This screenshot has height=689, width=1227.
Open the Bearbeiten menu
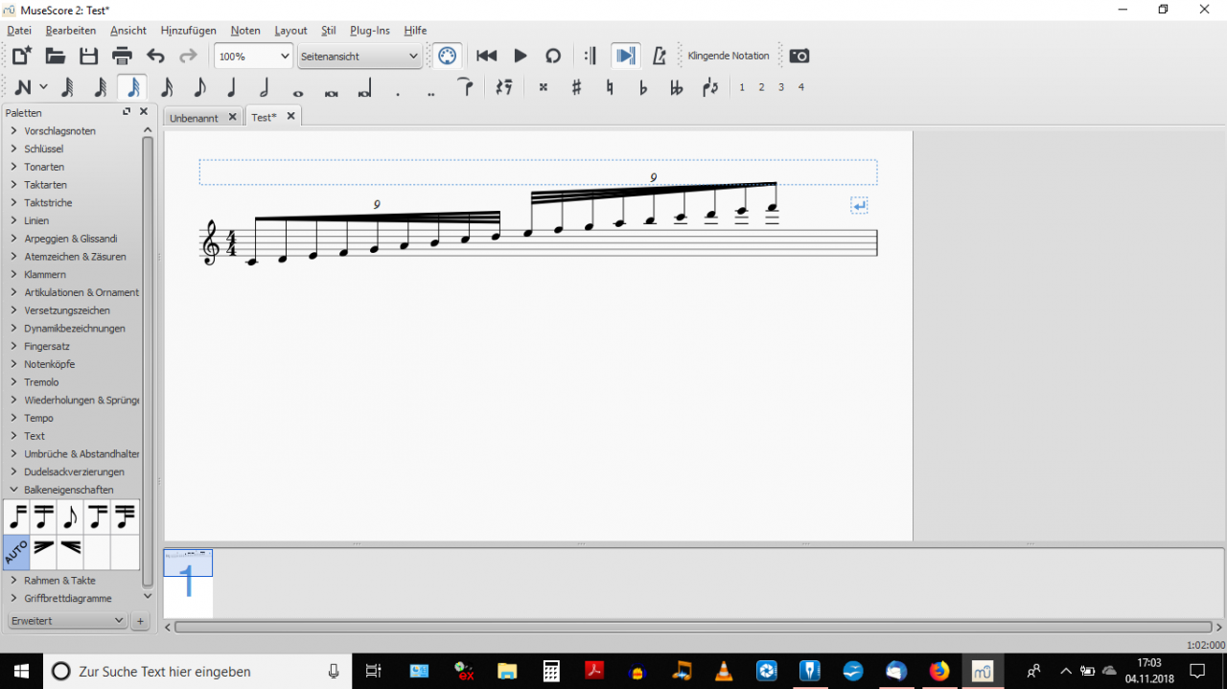[71, 31]
